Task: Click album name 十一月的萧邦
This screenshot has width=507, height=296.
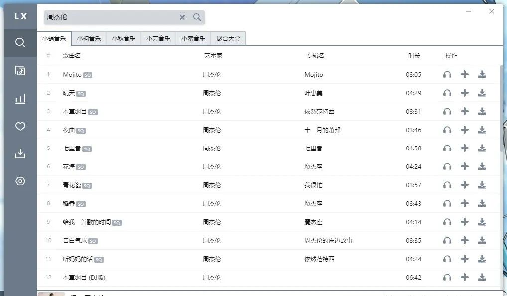Action: [x=322, y=130]
